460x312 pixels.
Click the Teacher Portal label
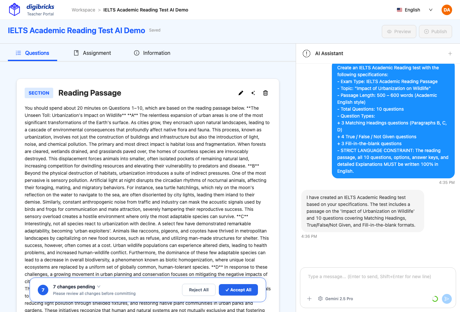click(40, 14)
